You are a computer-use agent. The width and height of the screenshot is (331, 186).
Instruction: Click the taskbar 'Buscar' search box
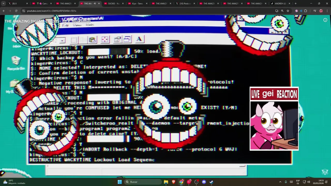(143, 182)
